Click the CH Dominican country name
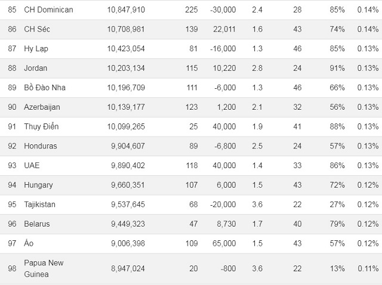 (x=48, y=10)
